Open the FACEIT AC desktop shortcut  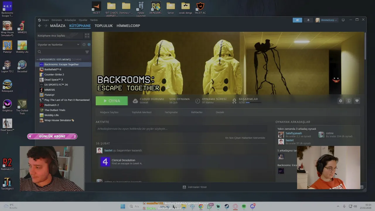[x=200, y=8]
